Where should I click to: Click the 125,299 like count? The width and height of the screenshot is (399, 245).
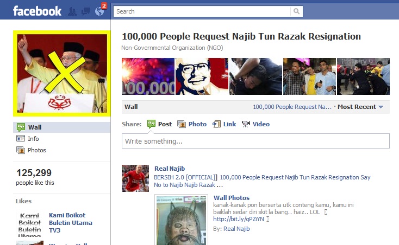click(34, 173)
